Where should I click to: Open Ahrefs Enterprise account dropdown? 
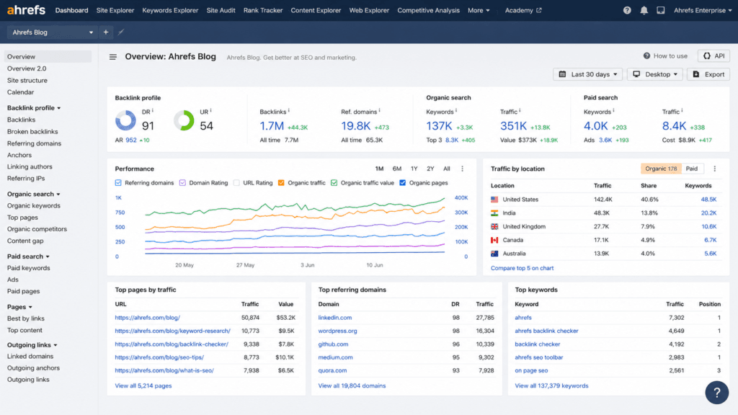pos(702,10)
